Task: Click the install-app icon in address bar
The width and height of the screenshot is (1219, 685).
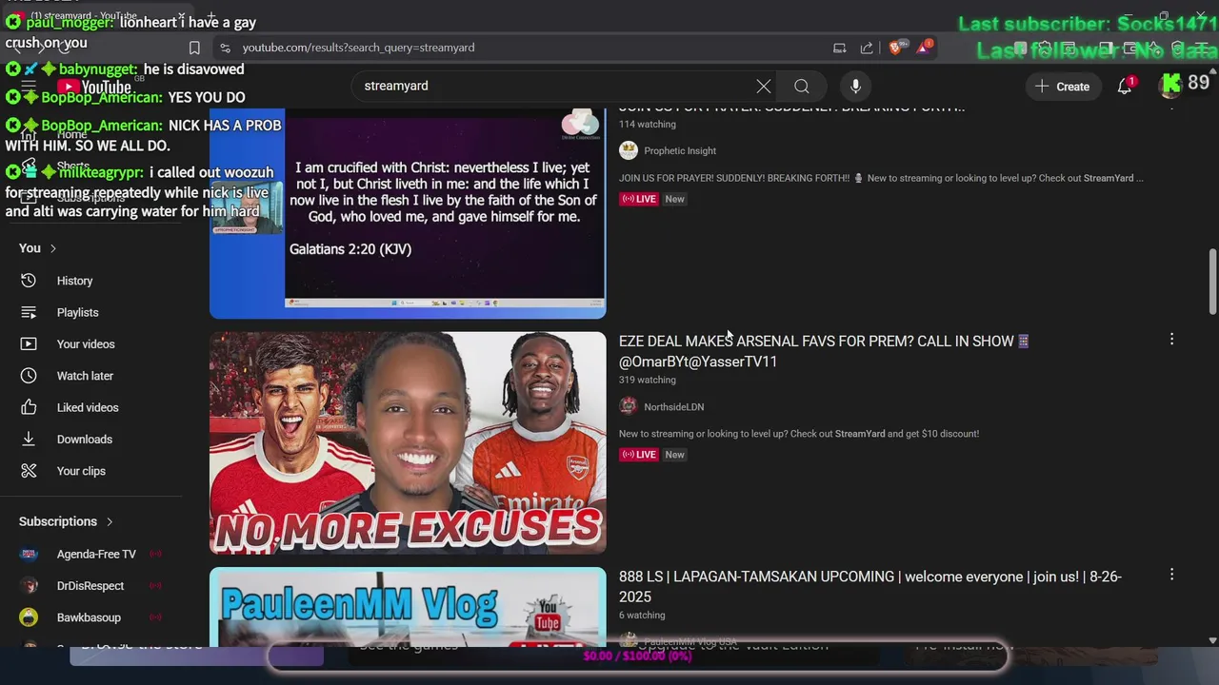Action: tap(839, 48)
